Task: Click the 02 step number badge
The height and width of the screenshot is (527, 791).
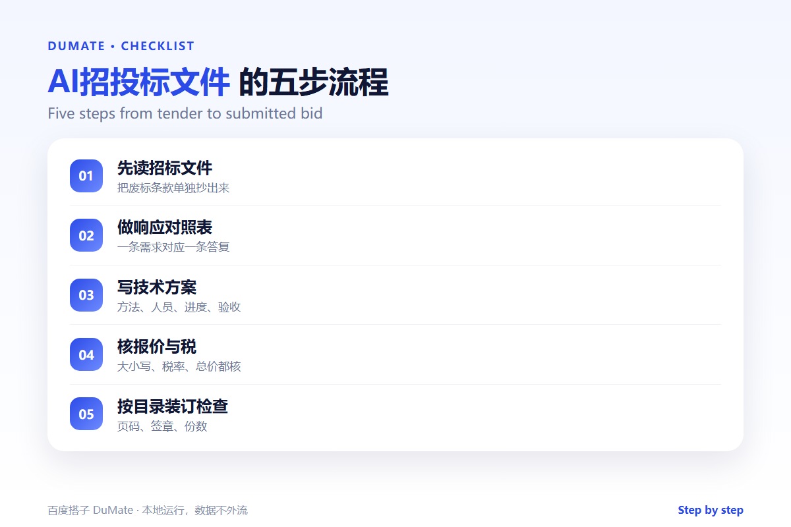Action: 86,235
